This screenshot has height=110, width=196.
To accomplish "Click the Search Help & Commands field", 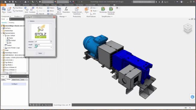I will point(144,2).
